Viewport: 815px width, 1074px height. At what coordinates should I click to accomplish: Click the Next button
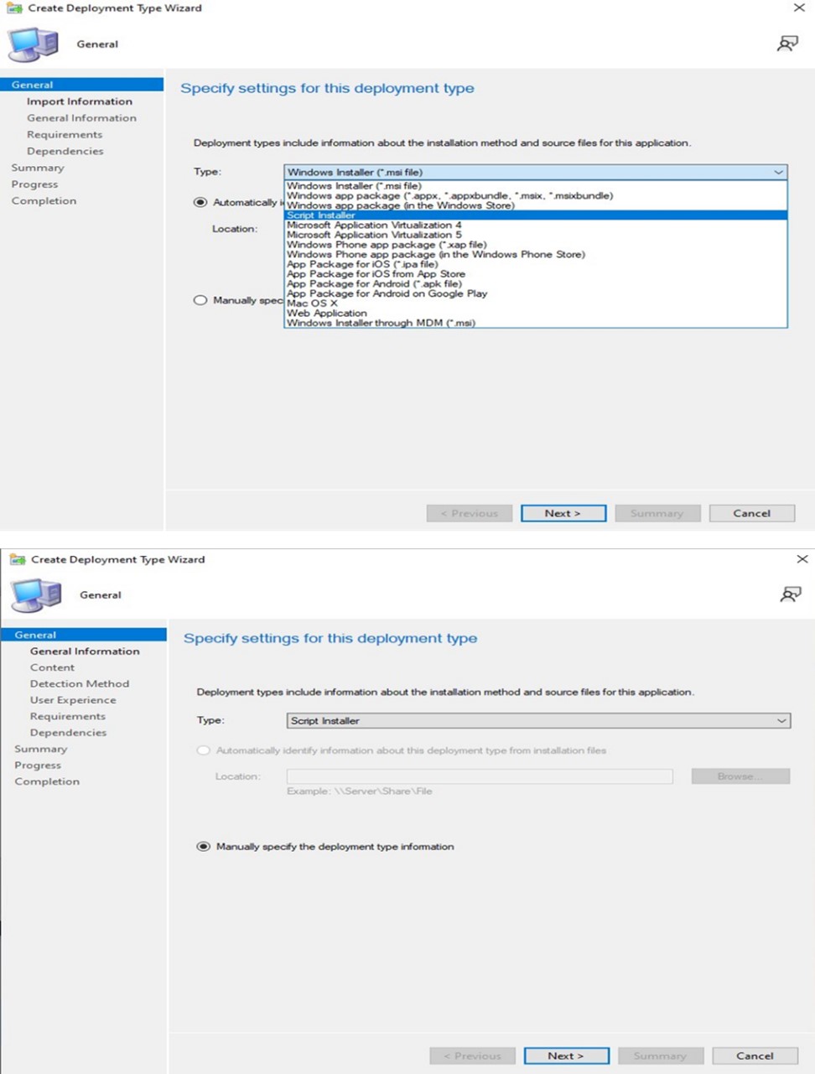(x=566, y=1056)
